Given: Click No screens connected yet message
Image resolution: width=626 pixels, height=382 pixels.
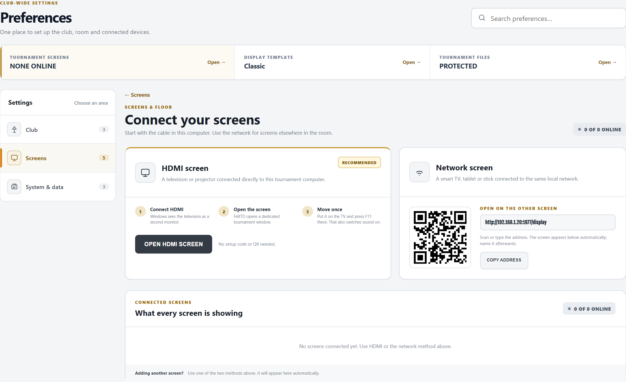Looking at the screenshot, I should (375, 346).
